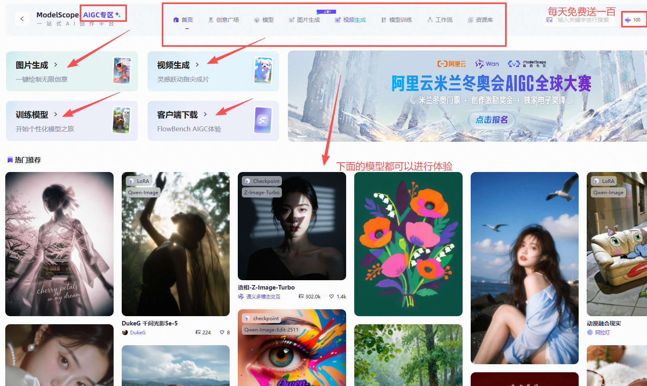Focus the keyword search input field
This screenshot has width=647, height=386.
583,20
